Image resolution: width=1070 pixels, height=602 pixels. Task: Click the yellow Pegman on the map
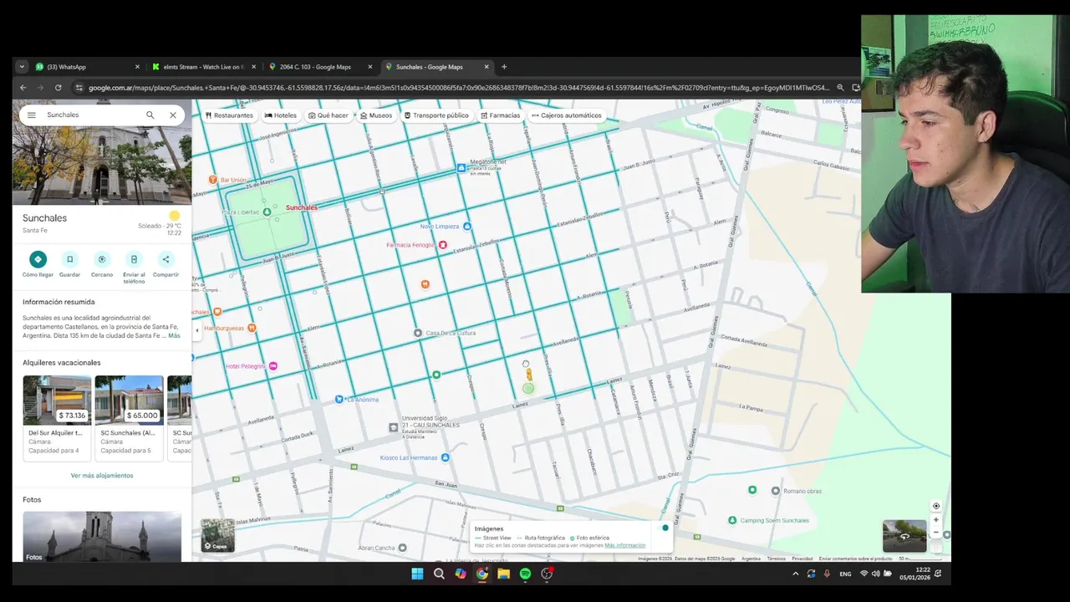pyautogui.click(x=529, y=375)
